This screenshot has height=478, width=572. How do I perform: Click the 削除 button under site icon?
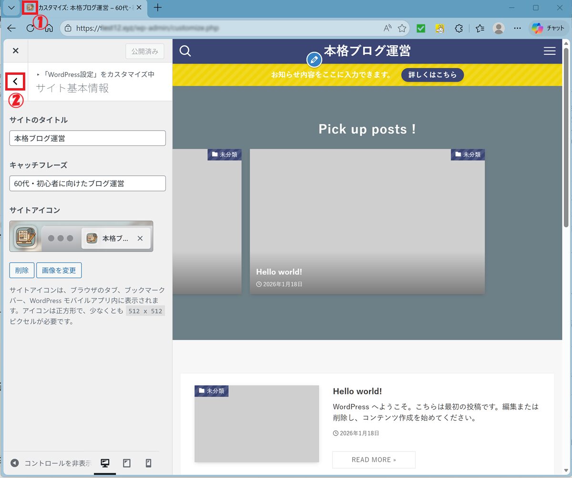pyautogui.click(x=21, y=270)
